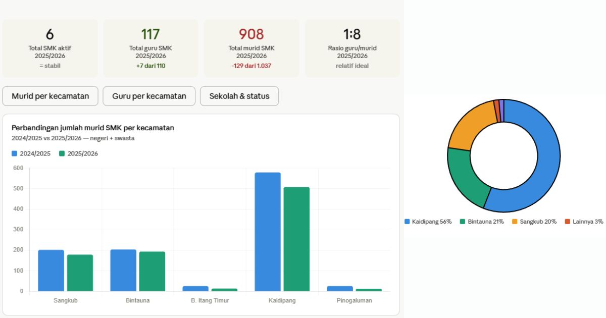Click the green 2025/2026 bar for Kaidipang
This screenshot has width=606, height=318.
(x=296, y=239)
